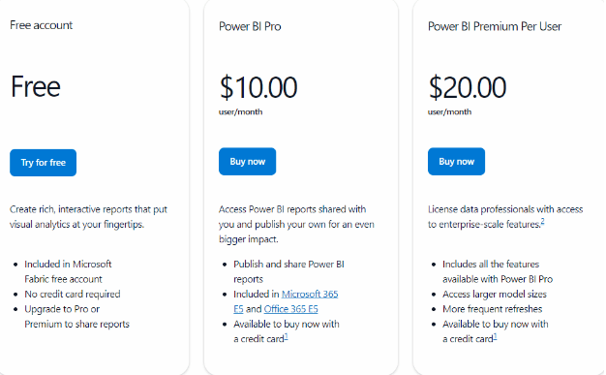This screenshot has height=375, width=606.
Task: Open the Office 365 E5 link
Action: 291,309
